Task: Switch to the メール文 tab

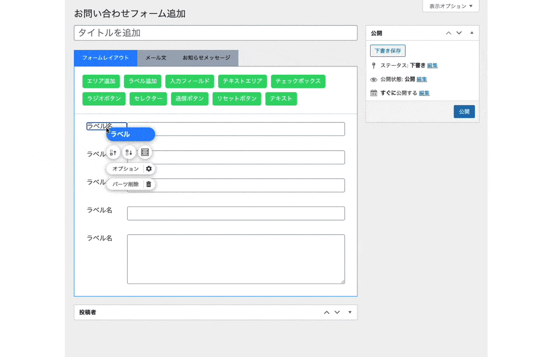Action: (156, 58)
